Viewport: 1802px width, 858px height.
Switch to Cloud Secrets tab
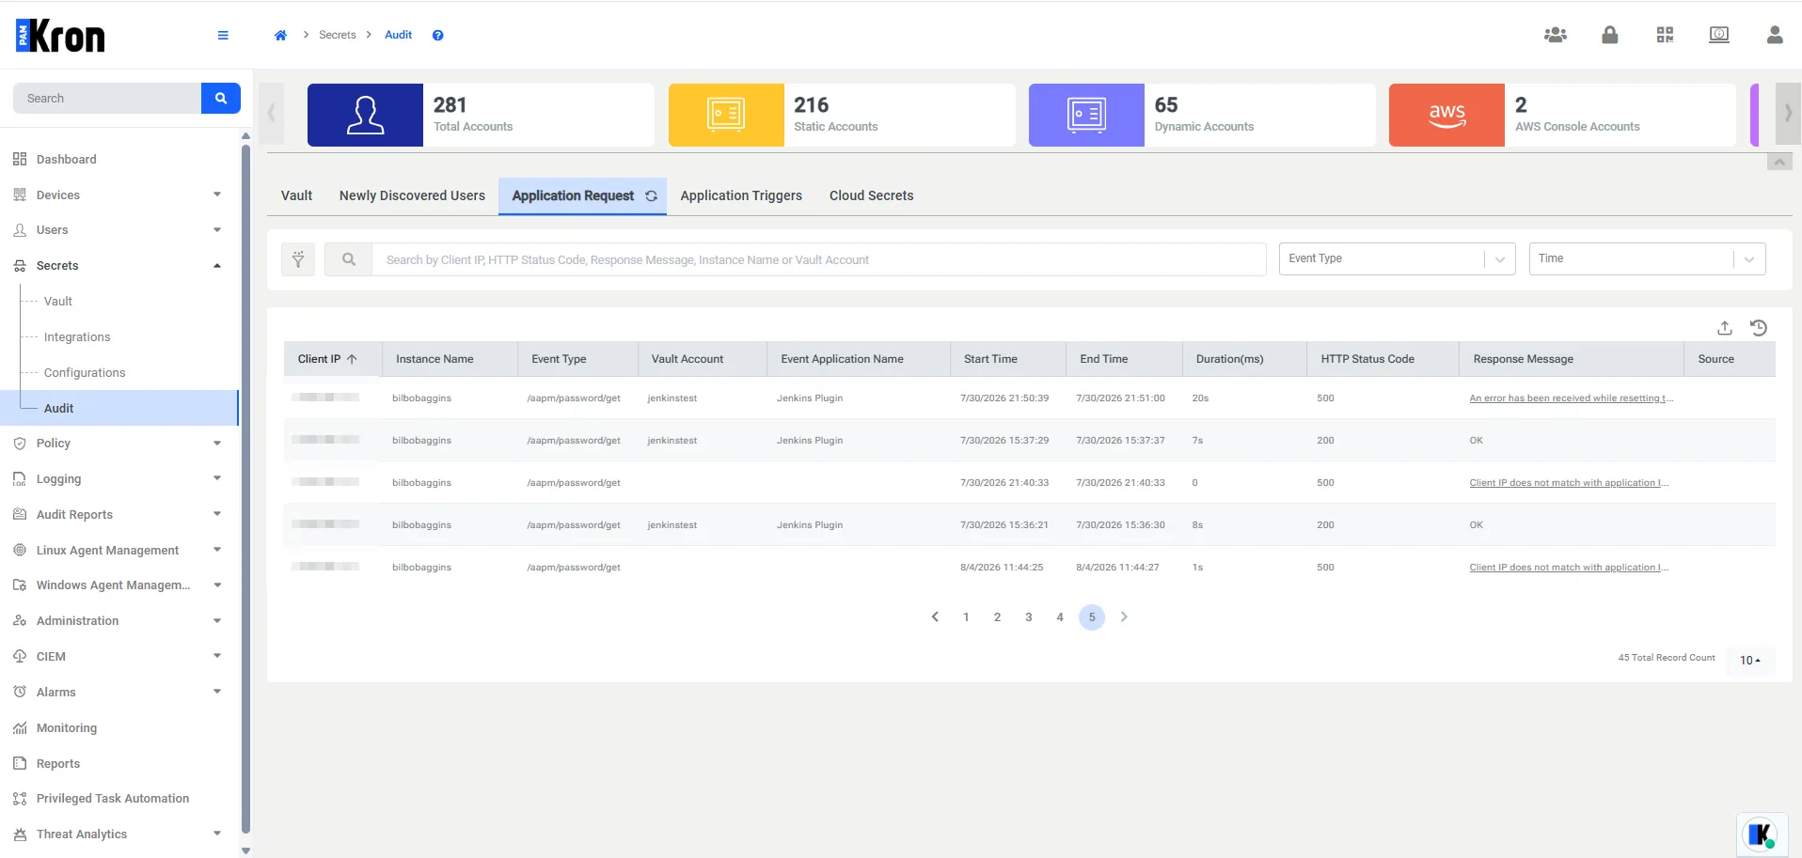pos(871,195)
